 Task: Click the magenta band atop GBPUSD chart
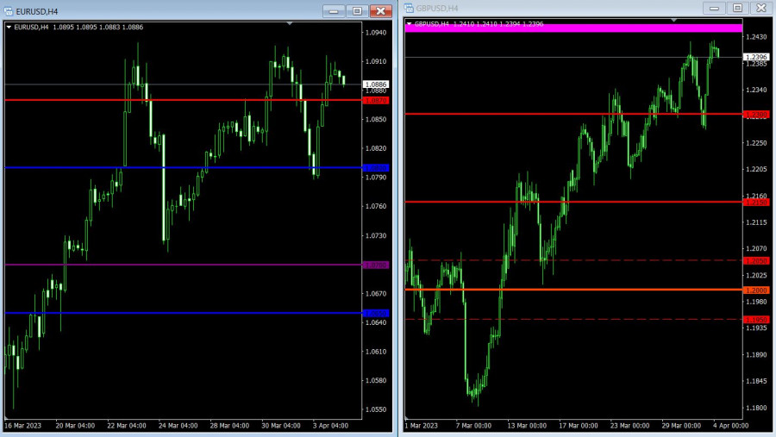(573, 28)
